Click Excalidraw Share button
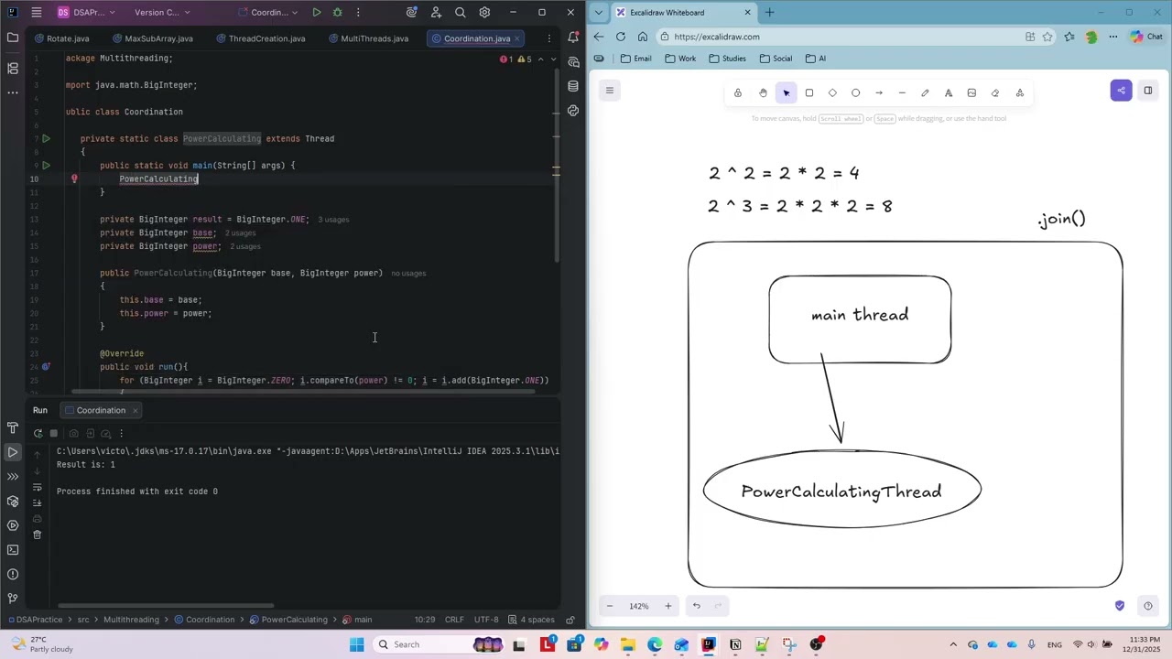This screenshot has width=1172, height=659. click(1121, 90)
